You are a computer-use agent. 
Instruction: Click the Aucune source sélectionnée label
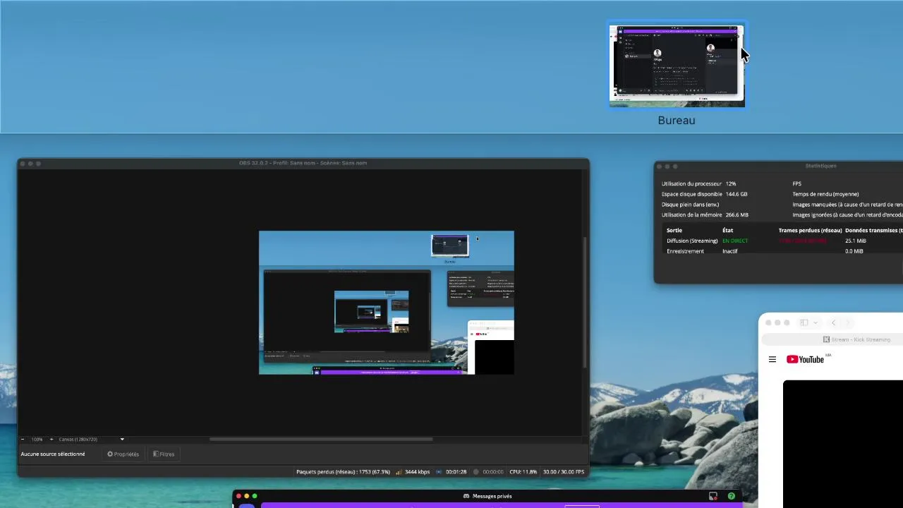[x=53, y=454]
